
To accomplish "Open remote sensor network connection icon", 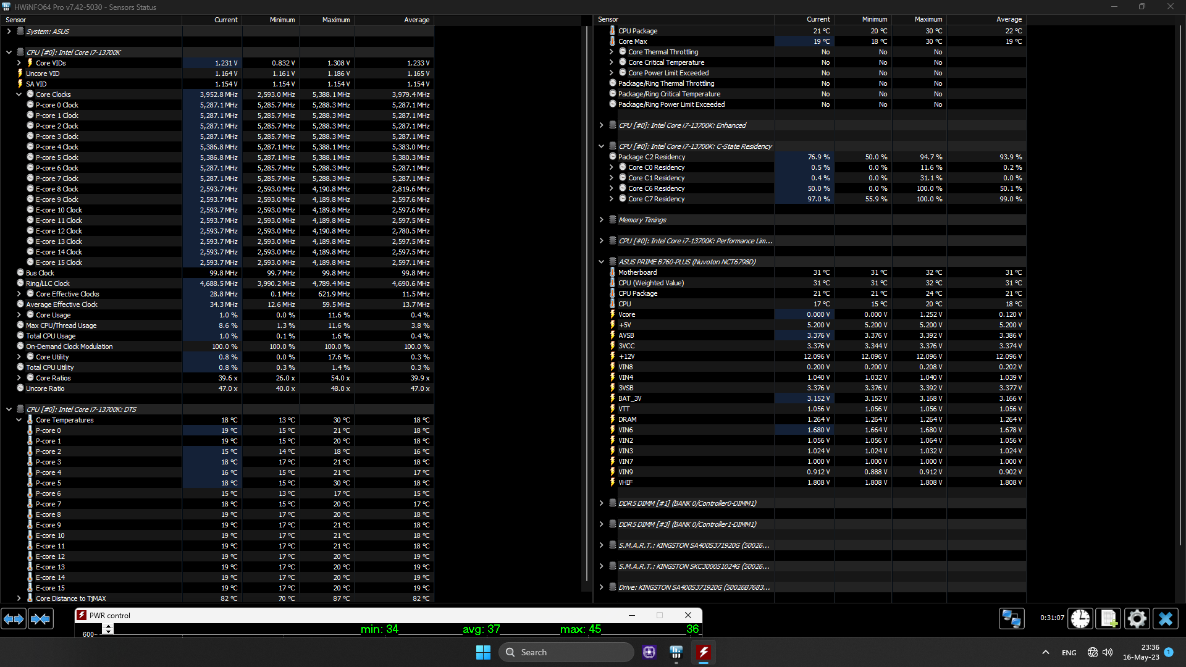I will [x=1012, y=619].
